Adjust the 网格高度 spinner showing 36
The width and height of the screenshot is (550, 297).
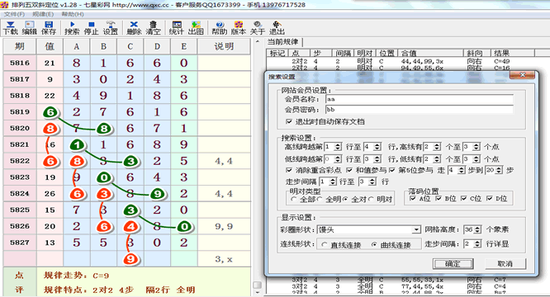(472, 229)
